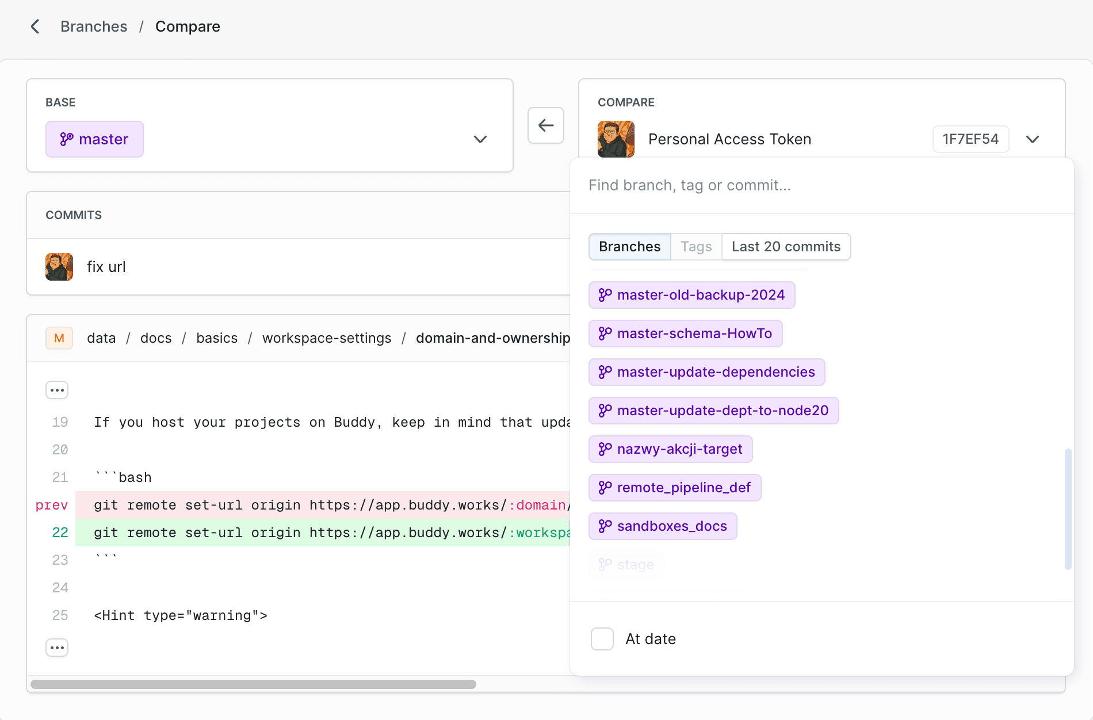Click the At date label
This screenshot has height=720, width=1093.
[x=651, y=639]
